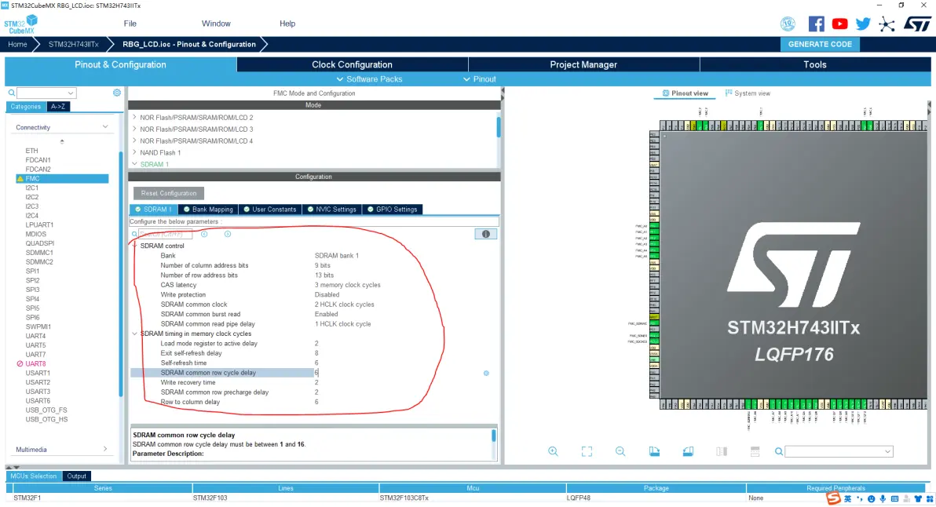Image resolution: width=936 pixels, height=507 pixels.
Task: Click GENERATE CODE button
Action: (x=820, y=44)
